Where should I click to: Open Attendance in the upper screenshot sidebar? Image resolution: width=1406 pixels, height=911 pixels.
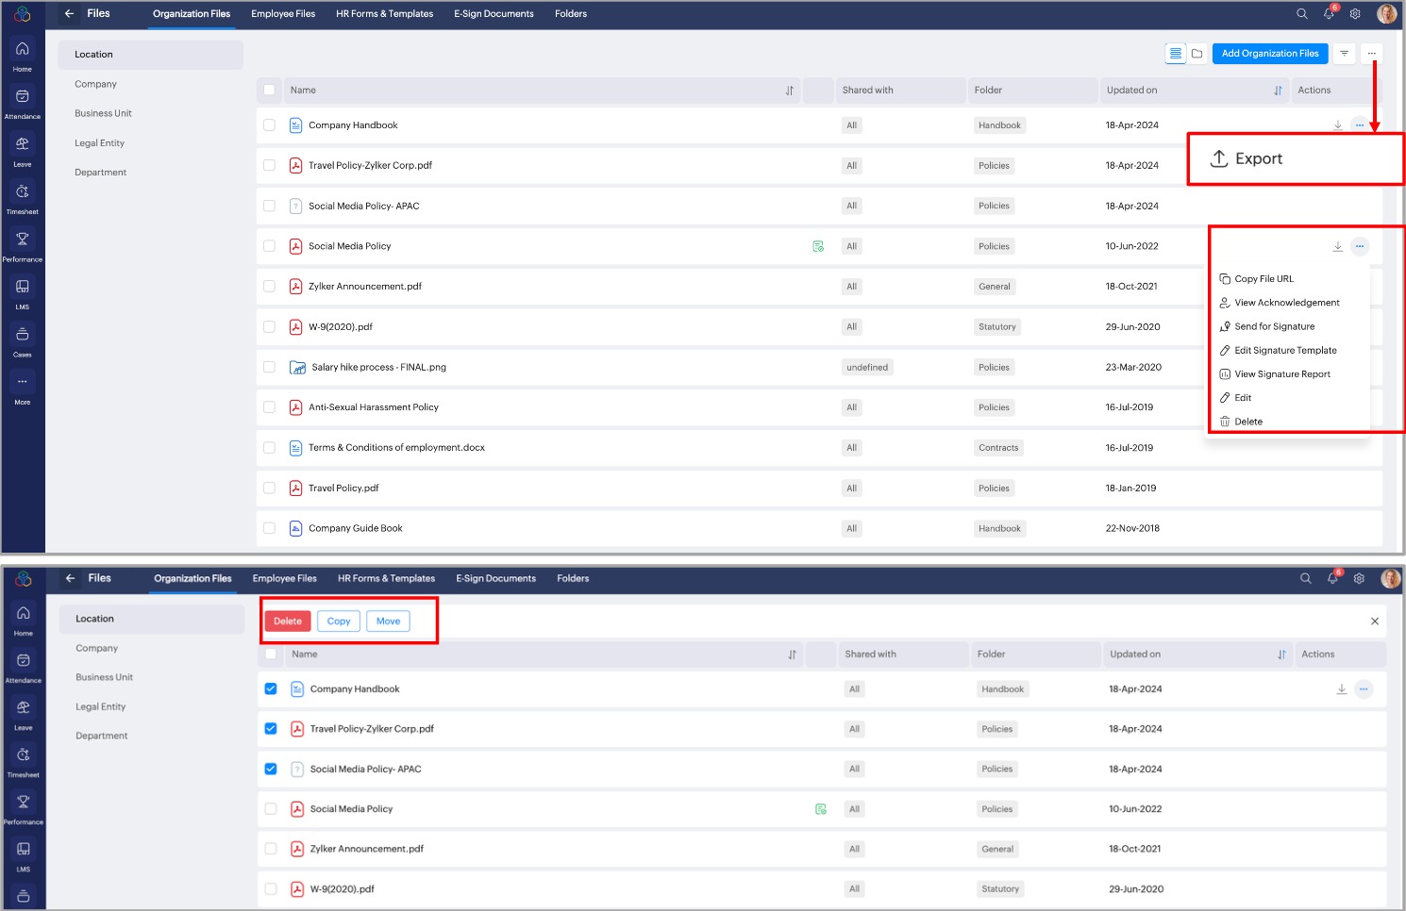pyautogui.click(x=23, y=104)
